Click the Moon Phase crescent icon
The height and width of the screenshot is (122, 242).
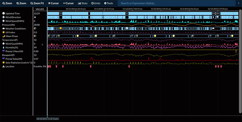3,36
